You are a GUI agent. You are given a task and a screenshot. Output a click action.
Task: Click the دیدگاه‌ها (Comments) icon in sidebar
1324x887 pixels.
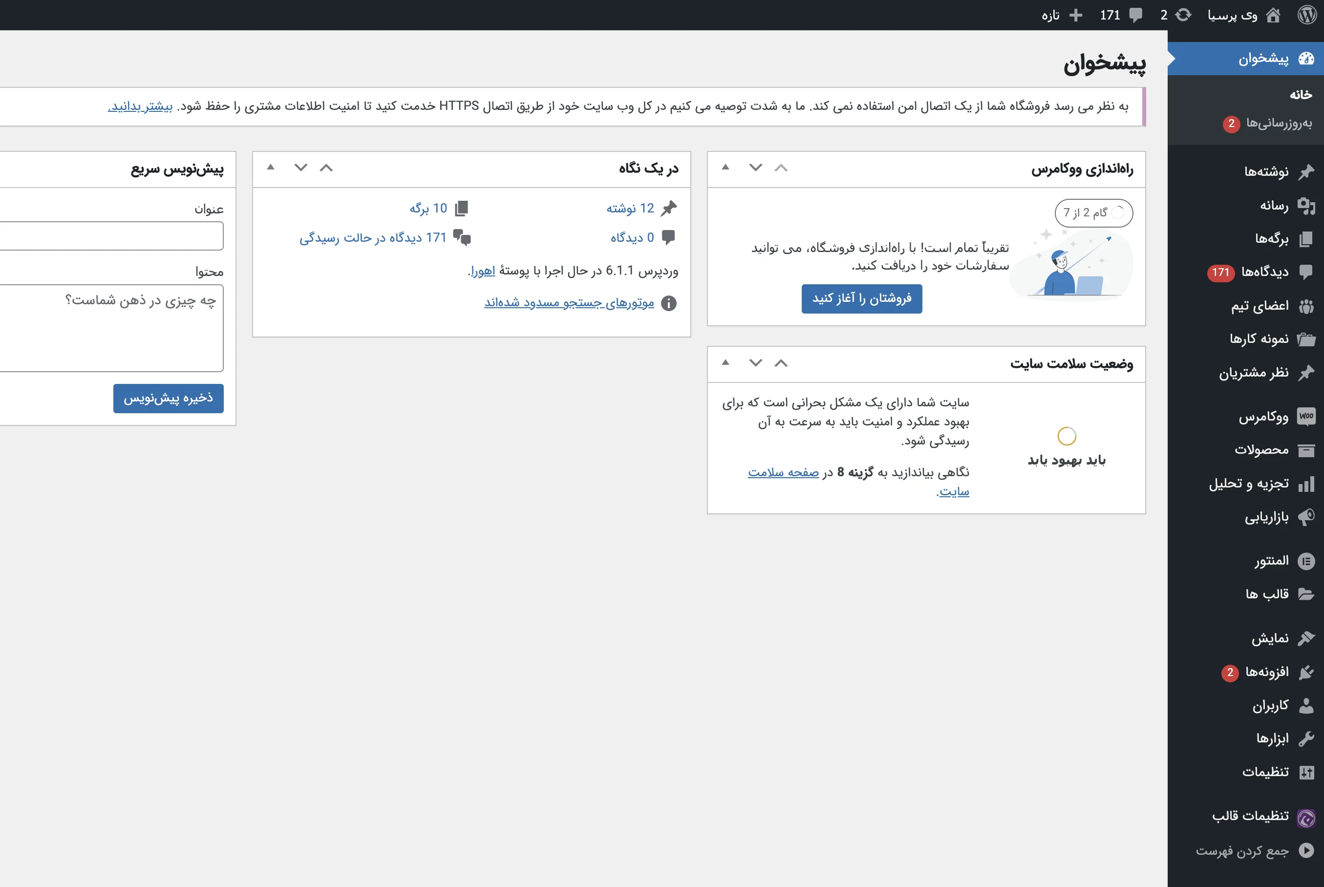pos(1308,272)
